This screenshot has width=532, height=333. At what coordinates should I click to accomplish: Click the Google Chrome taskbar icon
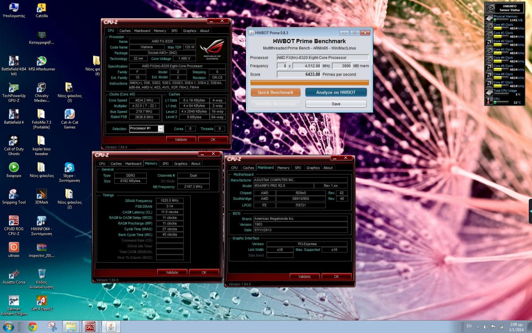point(32,327)
